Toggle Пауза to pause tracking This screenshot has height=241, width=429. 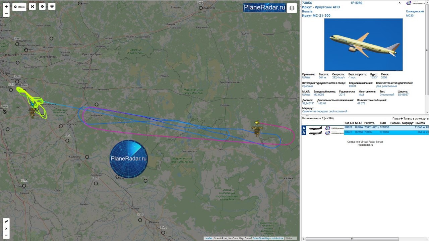point(396,119)
